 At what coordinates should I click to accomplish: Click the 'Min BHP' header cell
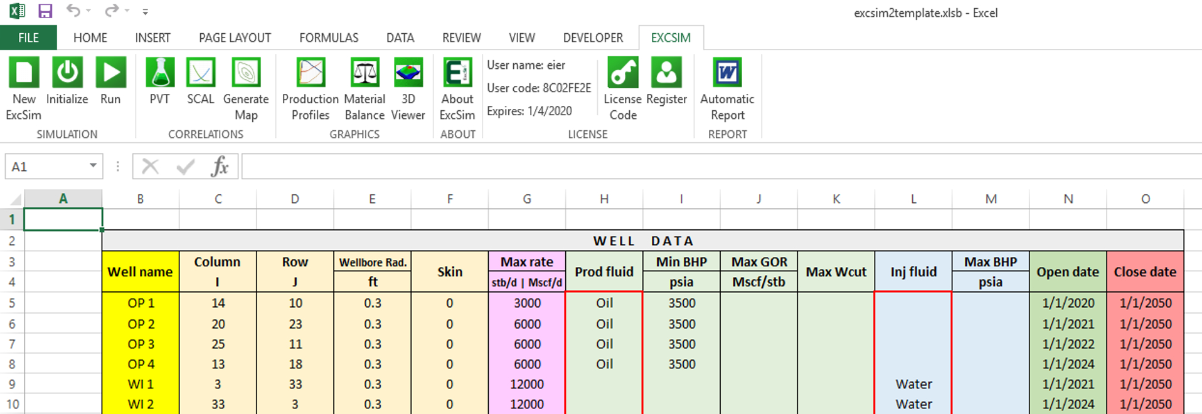(681, 262)
